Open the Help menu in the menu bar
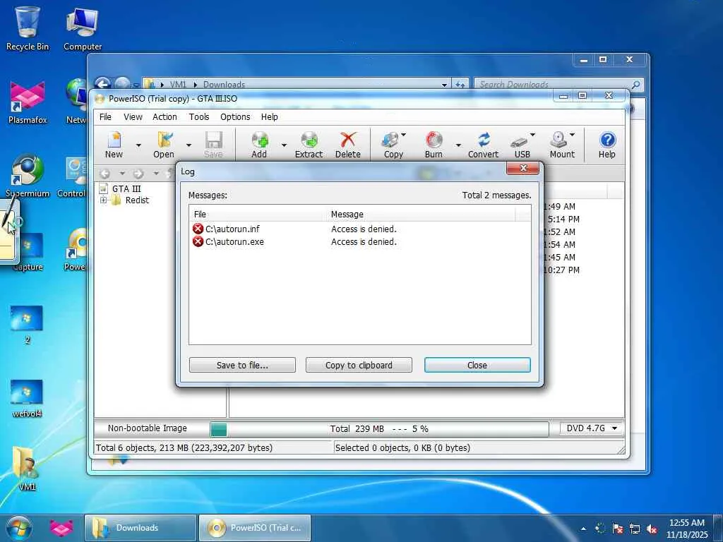The height and width of the screenshot is (542, 723). (x=269, y=117)
